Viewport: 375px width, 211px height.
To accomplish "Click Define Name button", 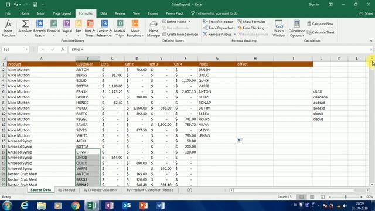I will pyautogui.click(x=174, y=22).
